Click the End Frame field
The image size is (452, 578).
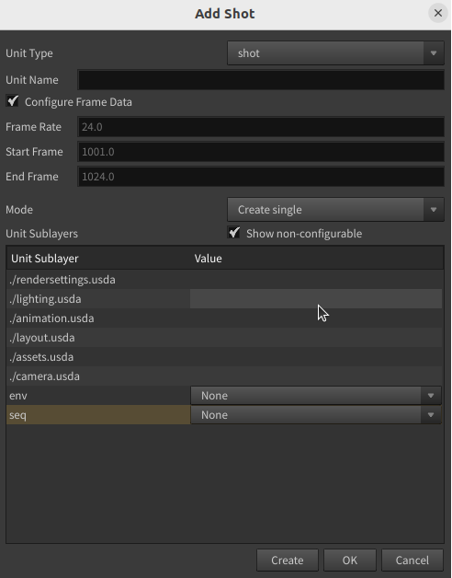tap(261, 177)
